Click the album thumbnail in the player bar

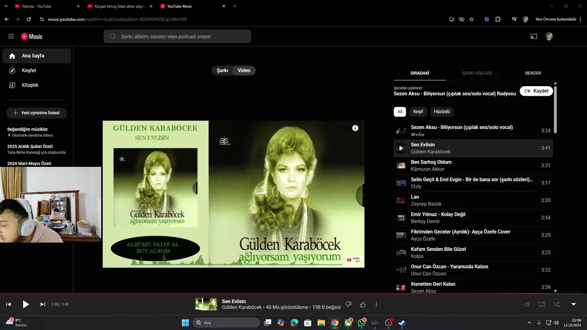[x=206, y=304]
